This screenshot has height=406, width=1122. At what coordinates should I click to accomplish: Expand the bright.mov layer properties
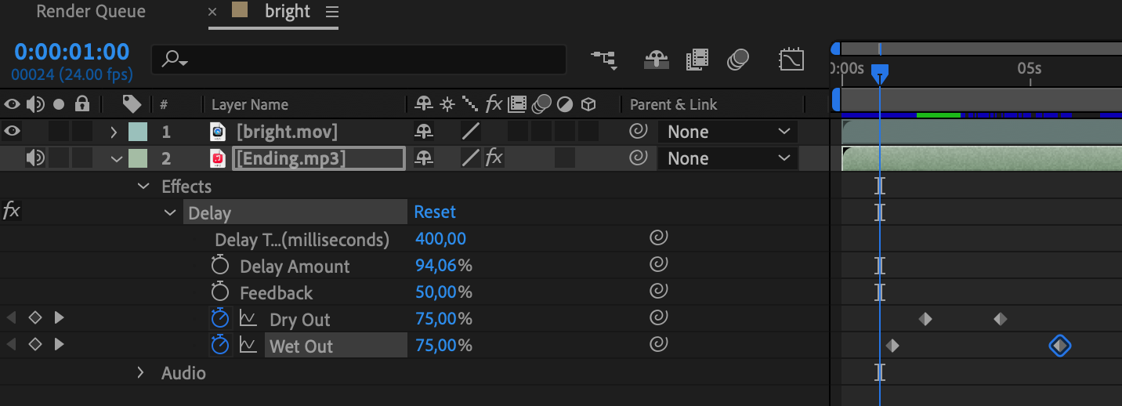click(114, 132)
